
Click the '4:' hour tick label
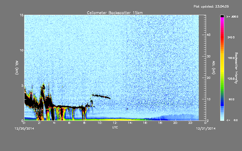pos(55,123)
